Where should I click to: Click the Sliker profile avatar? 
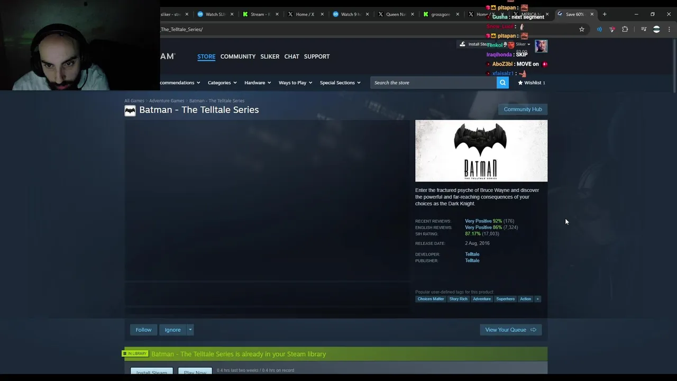pos(541,46)
